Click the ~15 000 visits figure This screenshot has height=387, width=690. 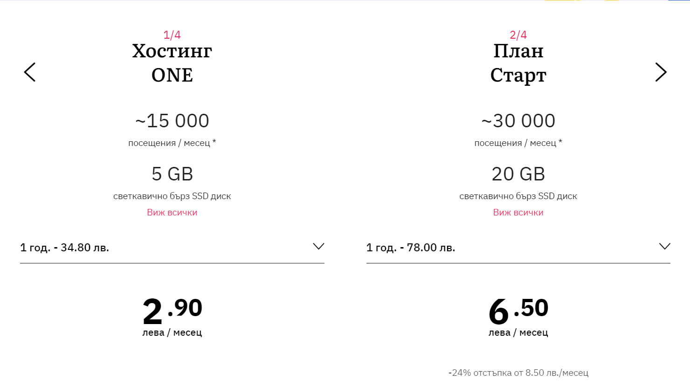click(172, 121)
